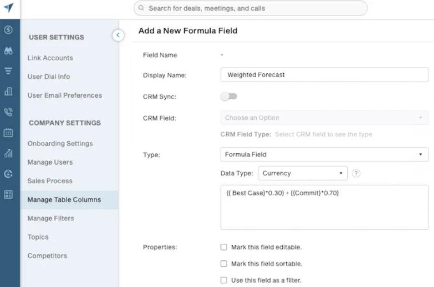The height and width of the screenshot is (287, 434).
Task: Open the Data Type Currency dropdown
Action: click(303, 173)
